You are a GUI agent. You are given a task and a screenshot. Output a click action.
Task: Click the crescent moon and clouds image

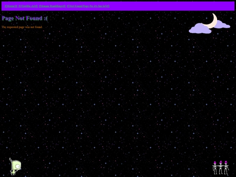tap(209, 23)
